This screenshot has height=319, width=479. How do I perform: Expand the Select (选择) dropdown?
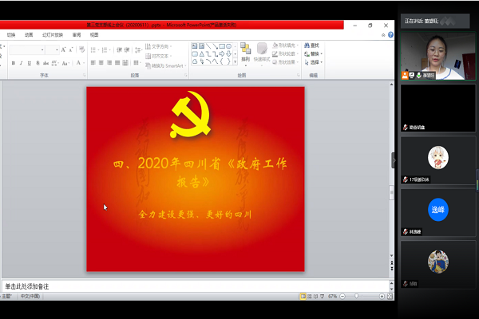pyautogui.click(x=315, y=62)
